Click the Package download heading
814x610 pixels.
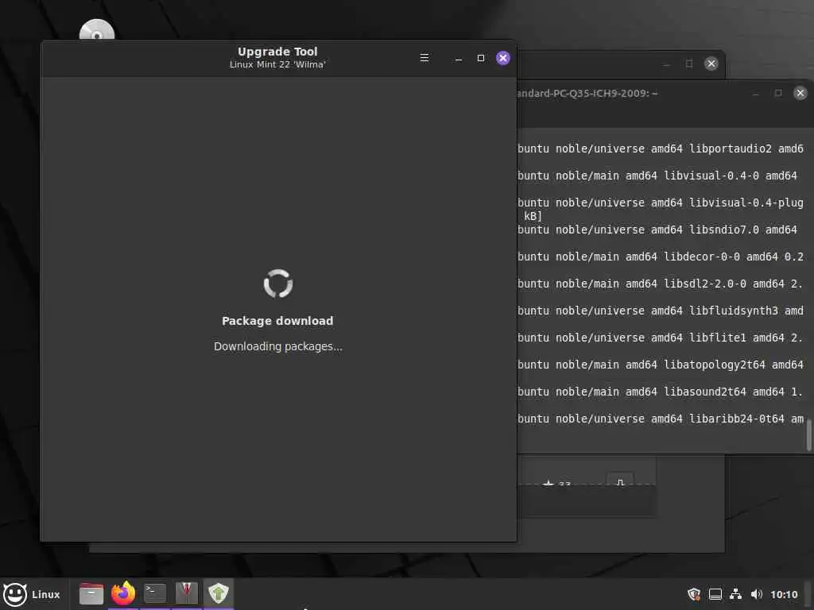point(277,321)
